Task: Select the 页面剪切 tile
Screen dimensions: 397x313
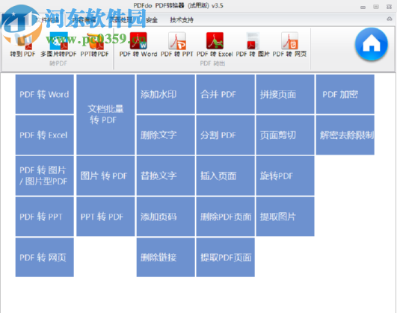Action: (285, 135)
